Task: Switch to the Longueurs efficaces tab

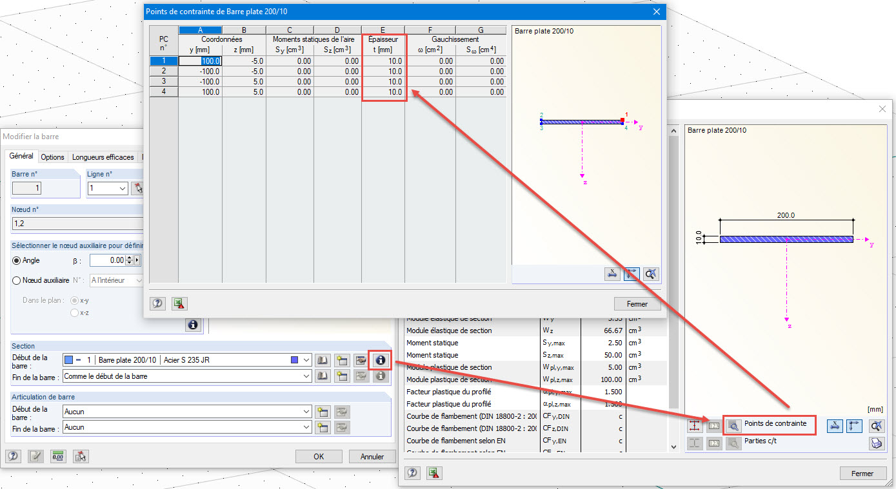Action: pyautogui.click(x=103, y=157)
